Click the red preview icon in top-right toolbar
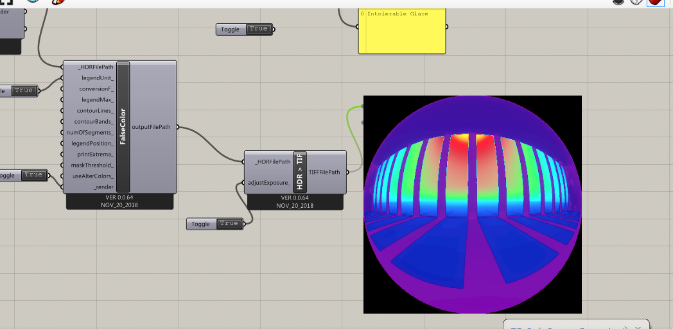The image size is (673, 329). coord(656,2)
